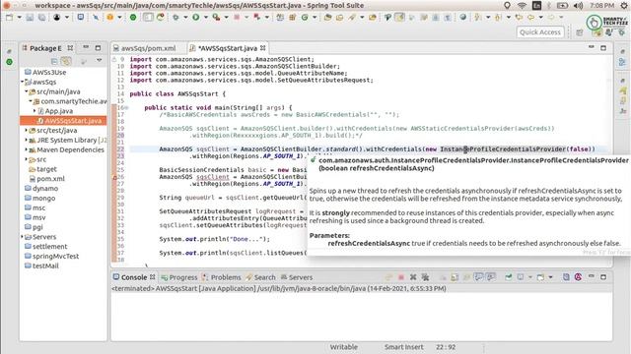Click Remove All Terminated Launches in Console
The width and height of the screenshot is (631, 354).
[x=425, y=277]
